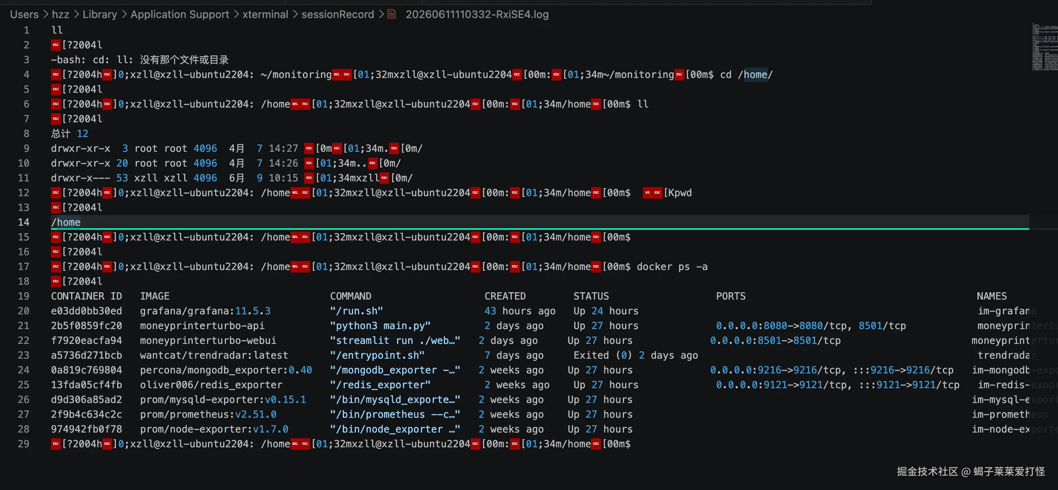Click the 0.0.0.0:9216->9216/tcp port mapping
Image resolution: width=1058 pixels, height=490 pixels.
pyautogui.click(x=776, y=370)
